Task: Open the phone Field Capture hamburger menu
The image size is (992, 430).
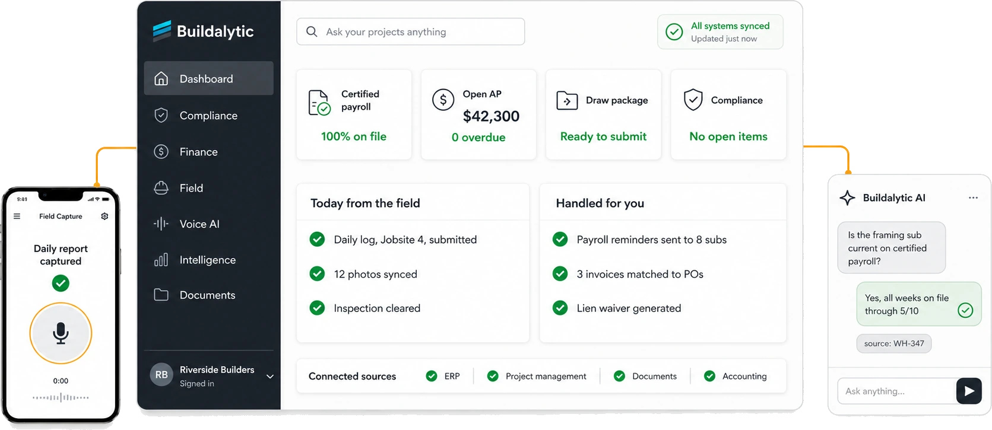Action: (x=17, y=216)
